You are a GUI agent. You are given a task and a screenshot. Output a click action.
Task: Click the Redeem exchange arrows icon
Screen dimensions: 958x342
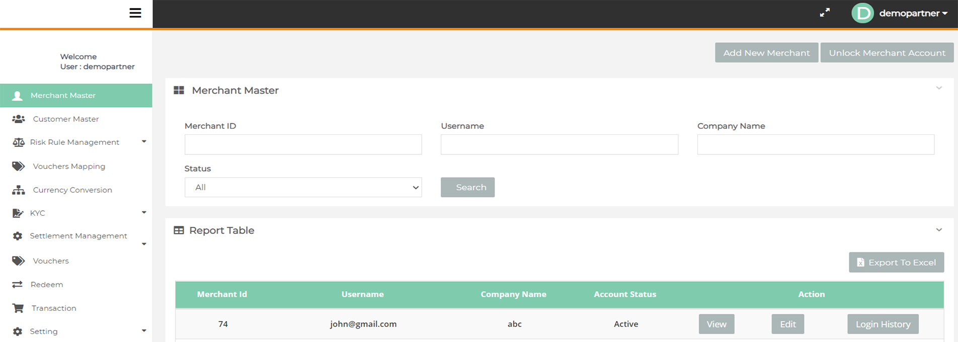(x=18, y=285)
